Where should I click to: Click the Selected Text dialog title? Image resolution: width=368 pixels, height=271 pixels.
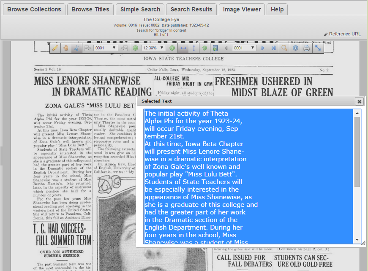coord(157,101)
